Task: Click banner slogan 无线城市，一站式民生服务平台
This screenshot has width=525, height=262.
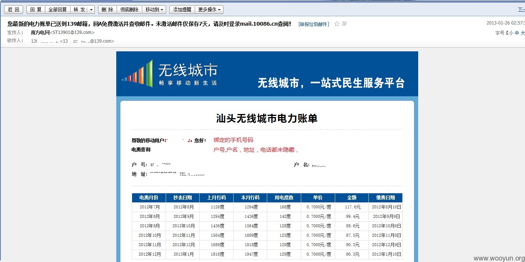Action: click(331, 83)
